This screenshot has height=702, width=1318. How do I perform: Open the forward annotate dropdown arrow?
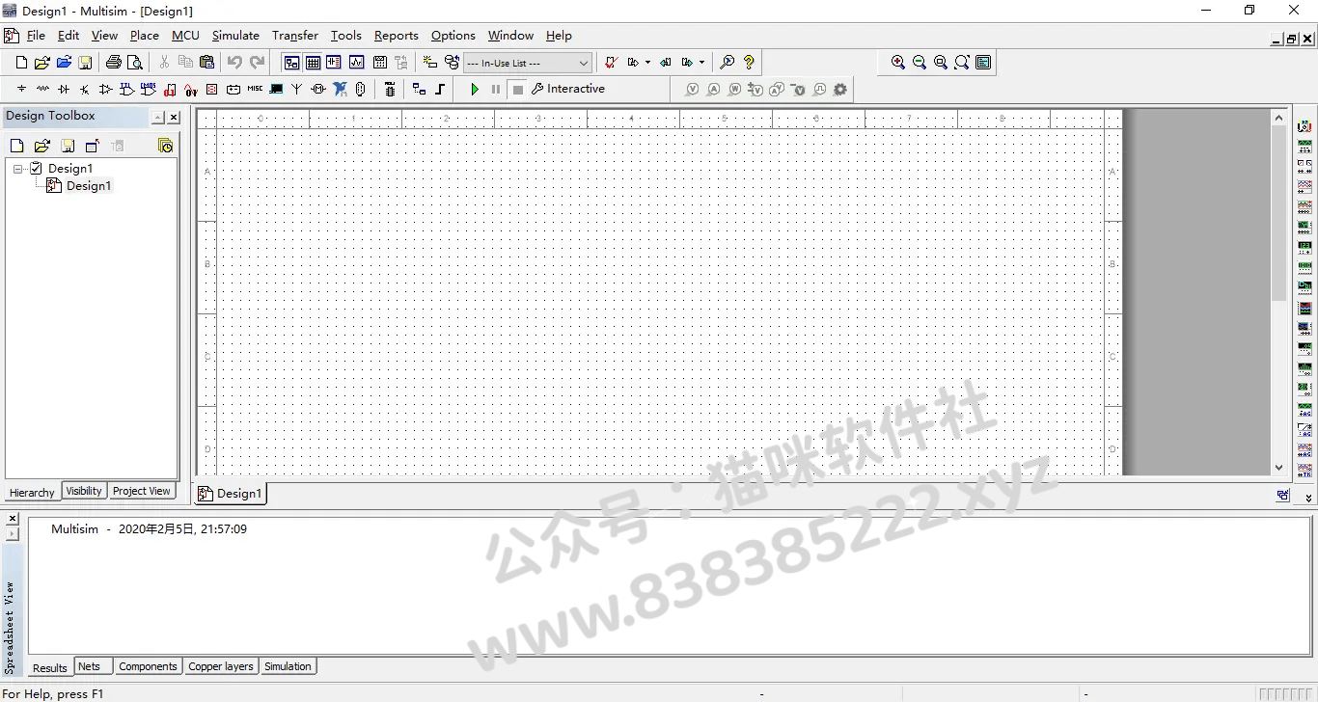(x=701, y=63)
